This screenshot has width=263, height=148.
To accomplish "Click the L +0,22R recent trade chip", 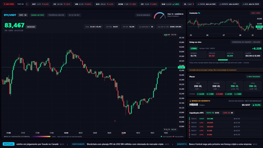I will (x=201, y=94).
